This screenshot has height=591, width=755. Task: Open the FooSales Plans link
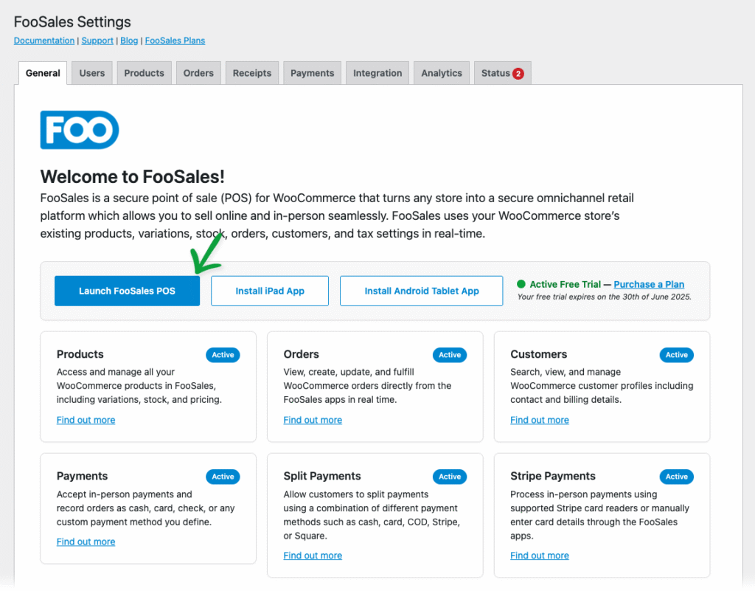175,41
